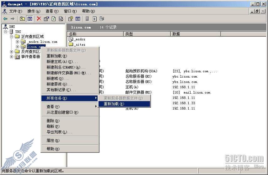Screen dimensions: 268x175
Task: Select the 邮件交换器(MX) record
Action: pos(138,92)
